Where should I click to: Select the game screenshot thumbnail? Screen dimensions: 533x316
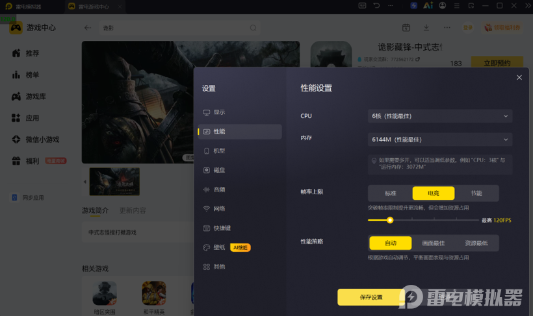(x=114, y=182)
